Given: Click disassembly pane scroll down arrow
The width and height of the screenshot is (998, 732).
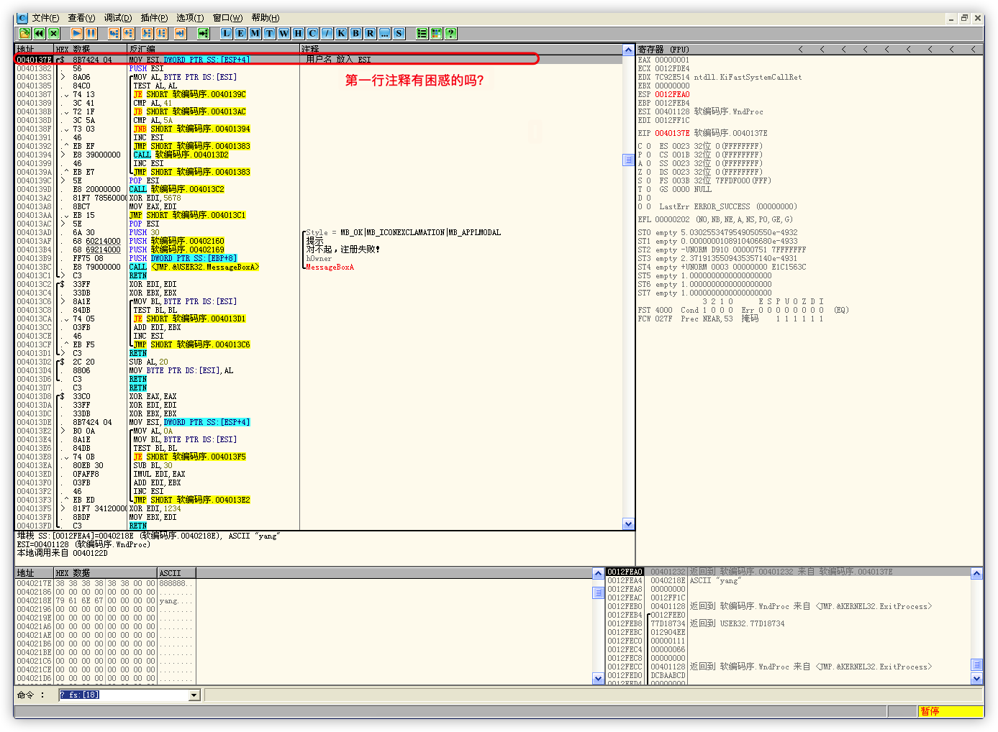Looking at the screenshot, I should tap(628, 524).
